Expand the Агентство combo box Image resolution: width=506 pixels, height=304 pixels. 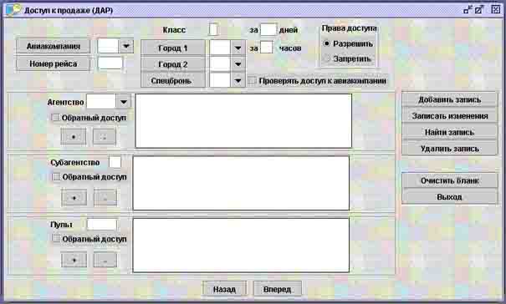pos(124,102)
